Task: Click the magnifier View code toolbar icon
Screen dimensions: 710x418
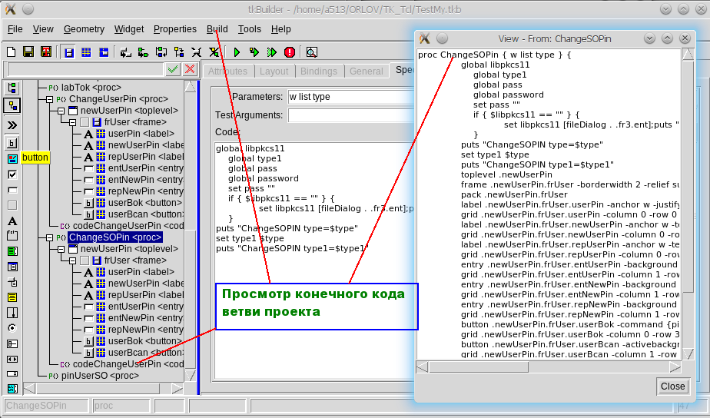Action: (x=311, y=52)
